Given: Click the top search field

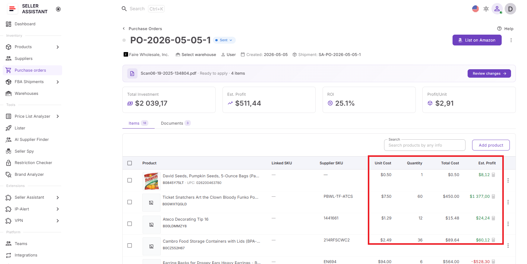Looking at the screenshot, I should (x=143, y=9).
